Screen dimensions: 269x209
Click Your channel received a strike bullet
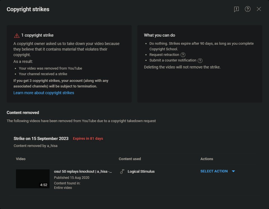pos(43,74)
